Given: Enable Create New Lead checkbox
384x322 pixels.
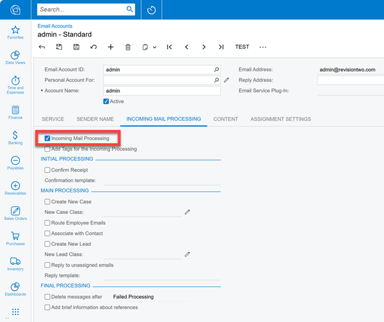Looking at the screenshot, I should (47, 244).
